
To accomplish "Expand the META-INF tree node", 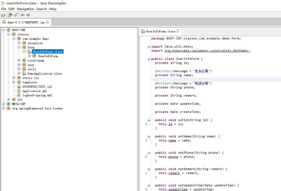I will 3,104.
